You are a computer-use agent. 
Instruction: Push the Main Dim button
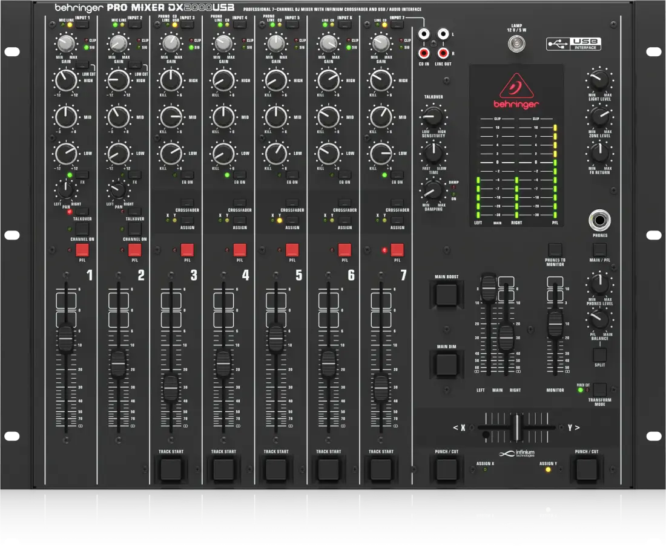pos(446,364)
